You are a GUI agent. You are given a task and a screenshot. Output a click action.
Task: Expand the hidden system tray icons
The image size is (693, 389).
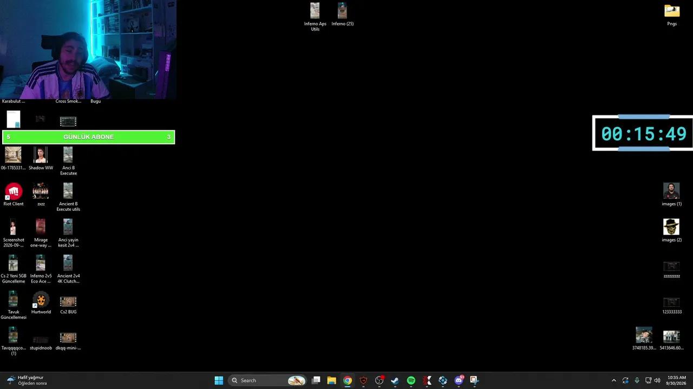tap(614, 380)
